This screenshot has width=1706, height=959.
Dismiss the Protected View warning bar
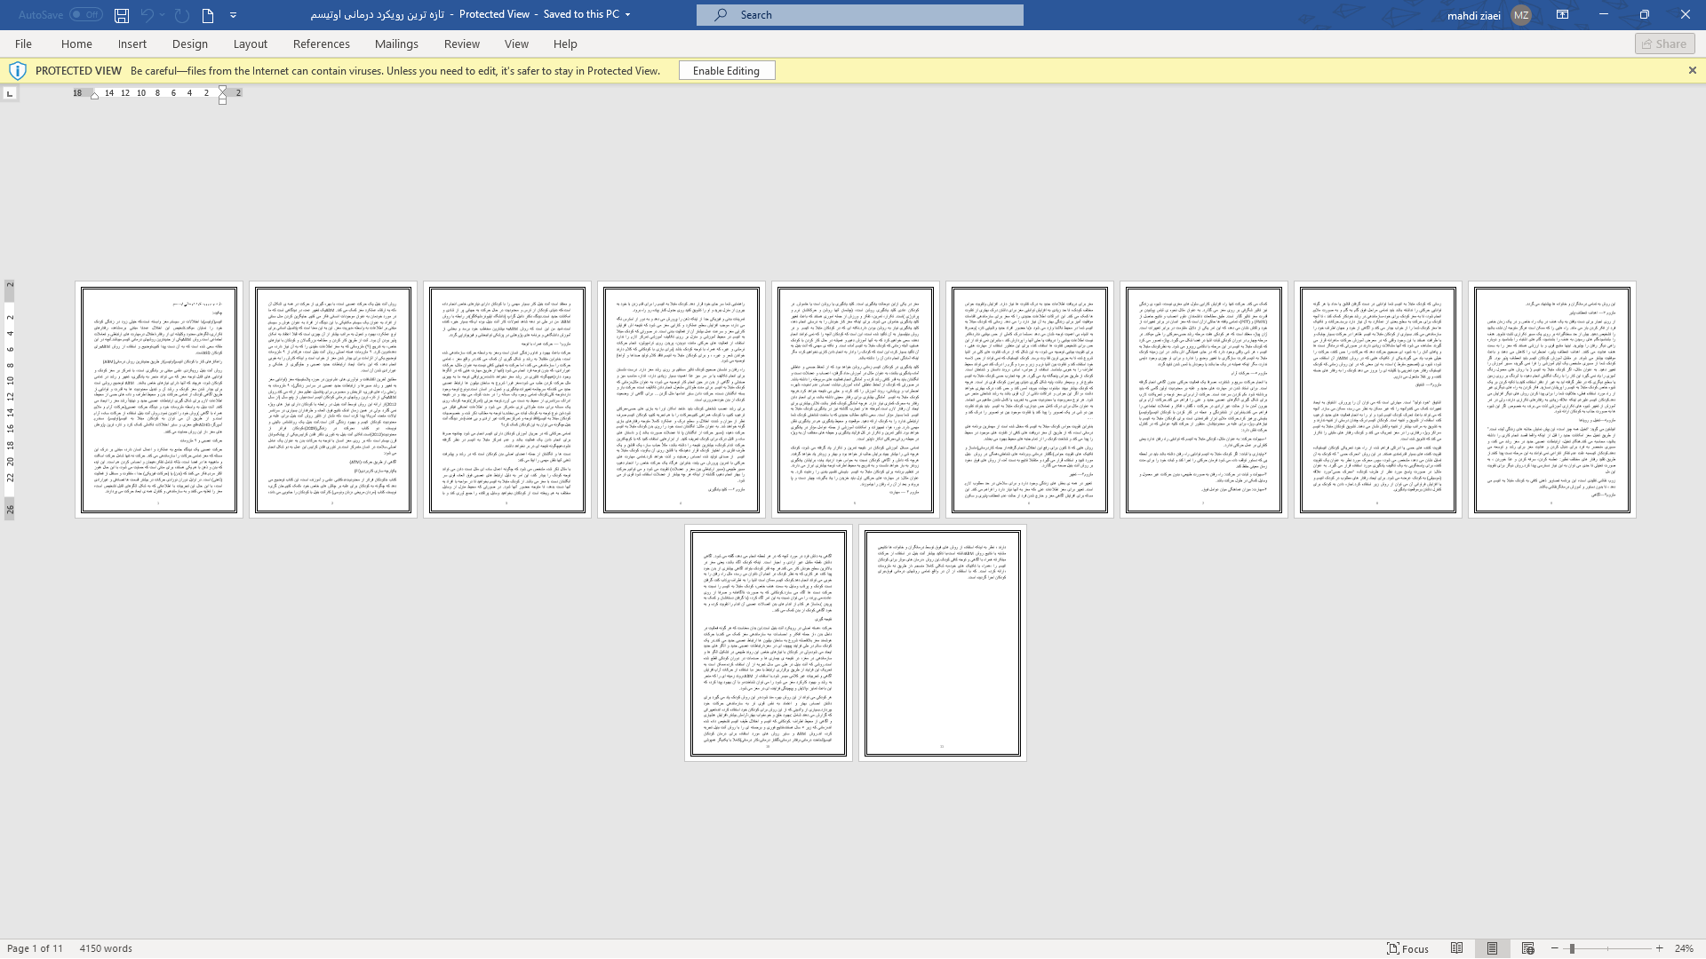pyautogui.click(x=1692, y=70)
